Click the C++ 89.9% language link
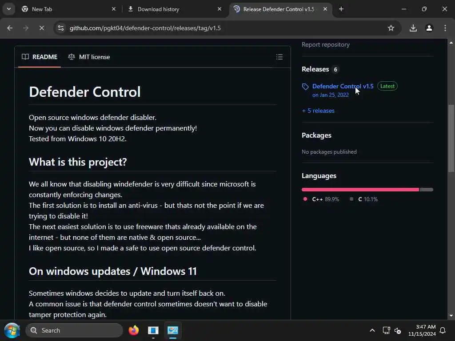 point(321,199)
